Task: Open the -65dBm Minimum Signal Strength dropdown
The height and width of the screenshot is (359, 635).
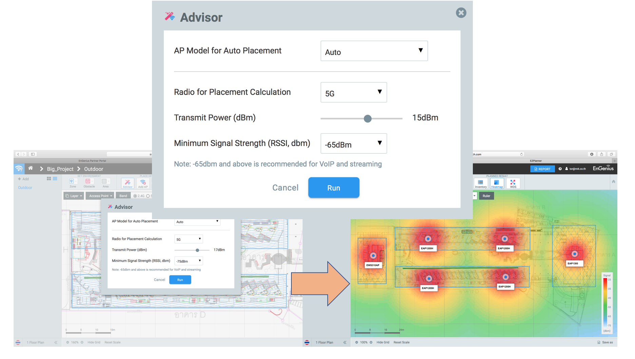Action: tap(354, 144)
